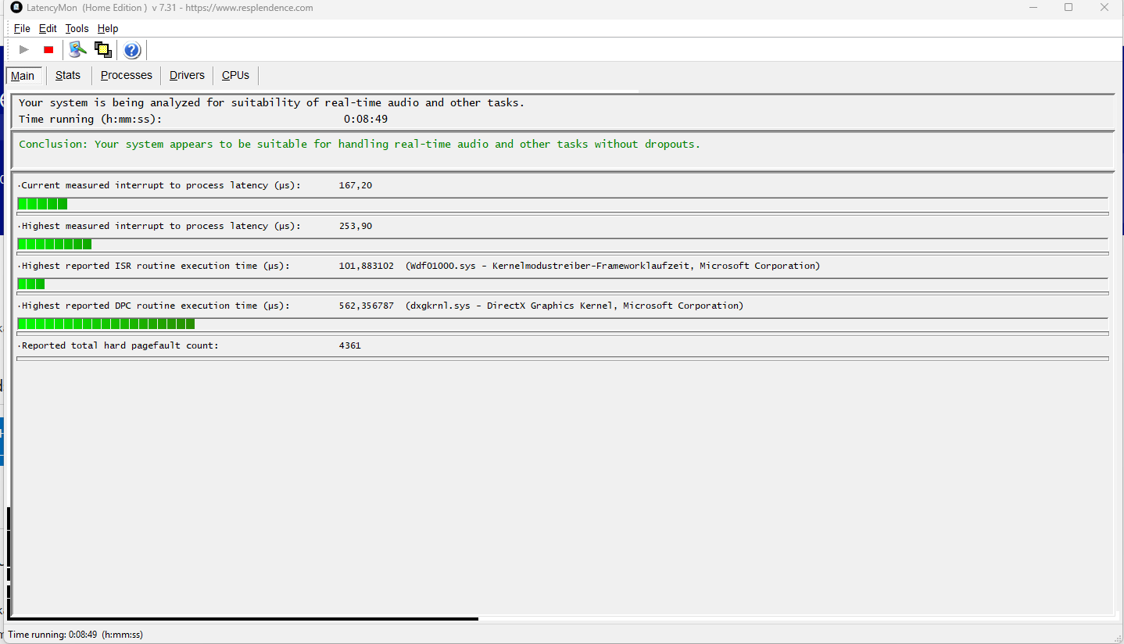
Task: Click the status bar Time running text
Action: point(76,635)
